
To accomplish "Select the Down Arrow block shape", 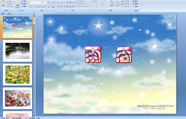I will [x=105, y=4].
